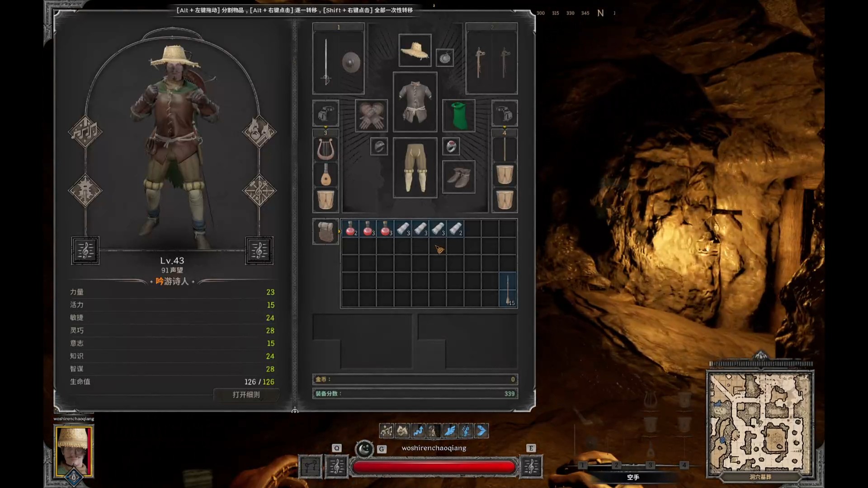Click the blue chevron arrow buff icon
Image resolution: width=868 pixels, height=488 pixels.
(x=481, y=431)
